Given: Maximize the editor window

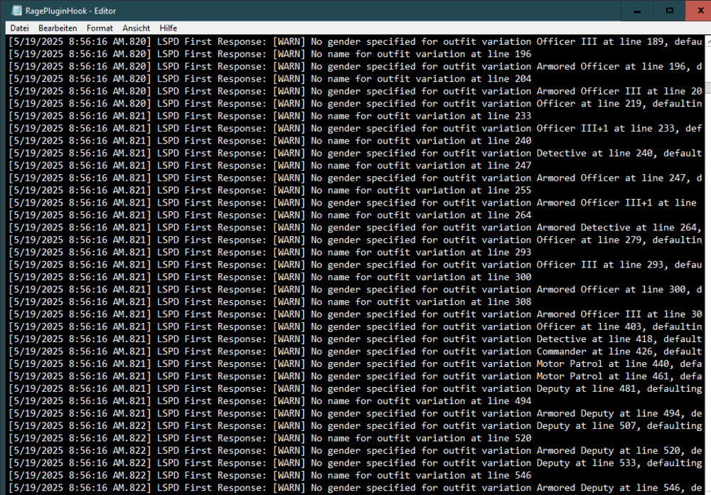Looking at the screenshot, I should coord(668,11).
